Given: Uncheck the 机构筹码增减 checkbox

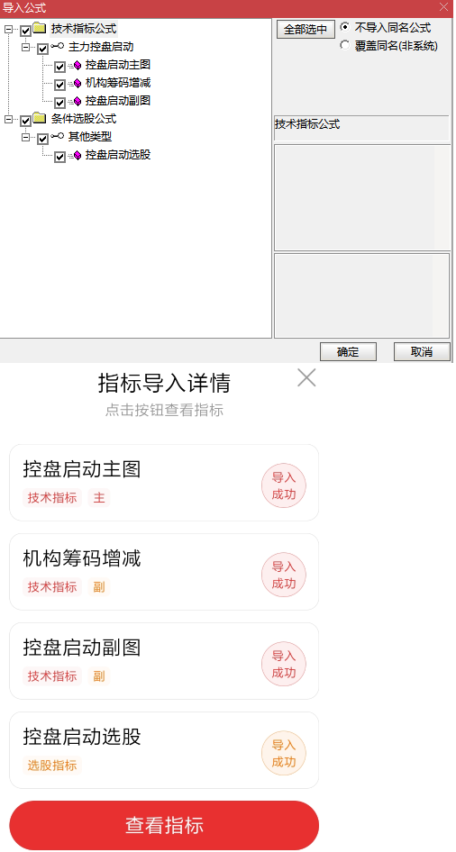Looking at the screenshot, I should (59, 85).
